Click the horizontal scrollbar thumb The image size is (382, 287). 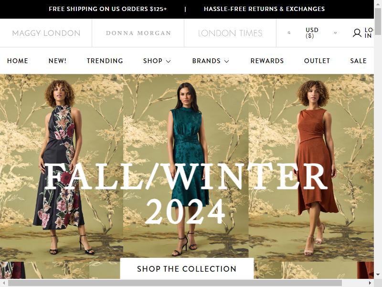175,283
